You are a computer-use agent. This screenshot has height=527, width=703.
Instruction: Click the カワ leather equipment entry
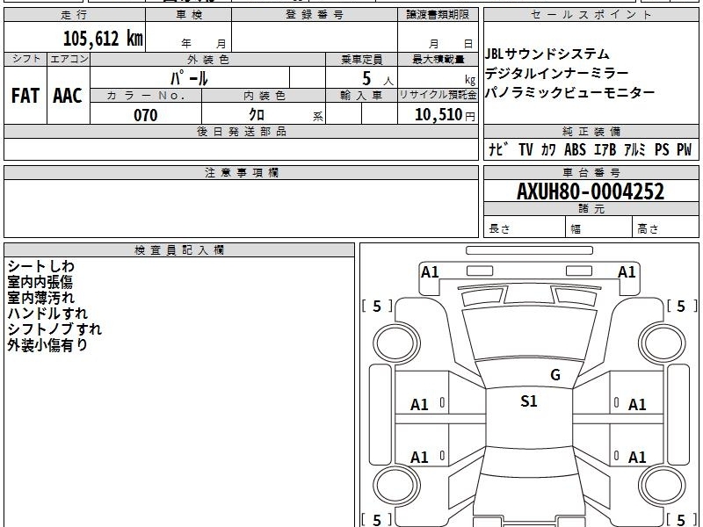(548, 149)
